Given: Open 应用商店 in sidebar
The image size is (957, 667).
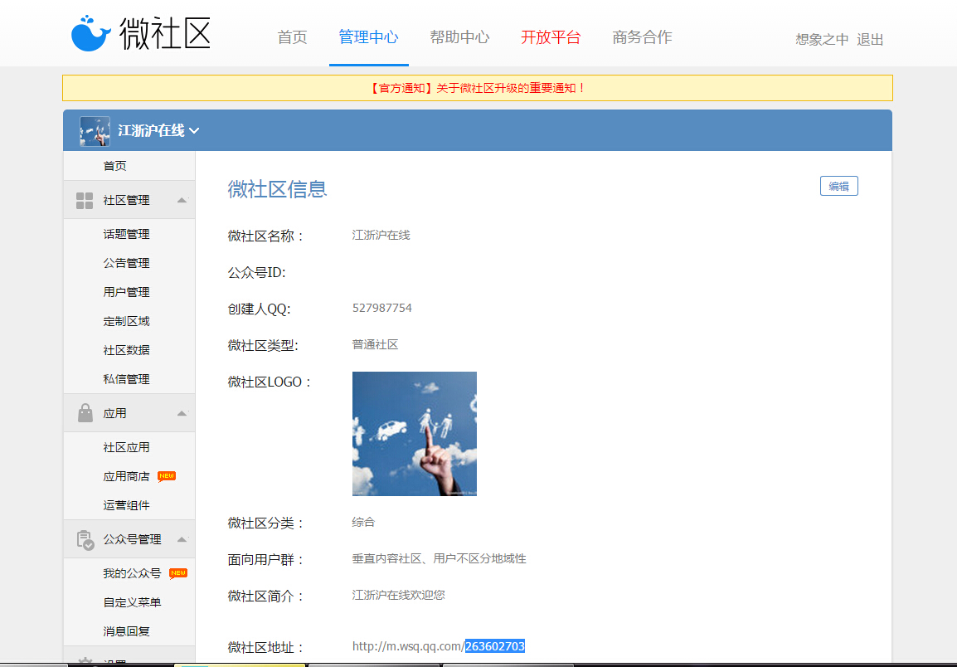Looking at the screenshot, I should coord(126,476).
